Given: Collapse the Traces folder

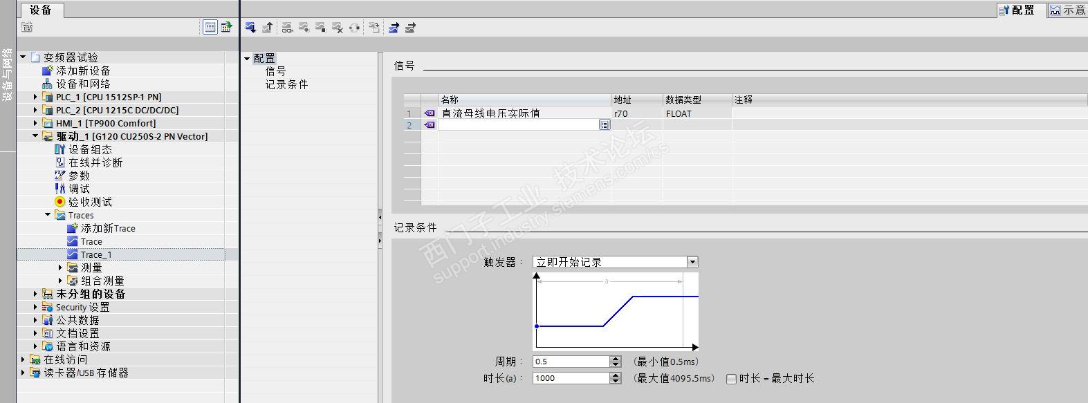Looking at the screenshot, I should pos(48,215).
